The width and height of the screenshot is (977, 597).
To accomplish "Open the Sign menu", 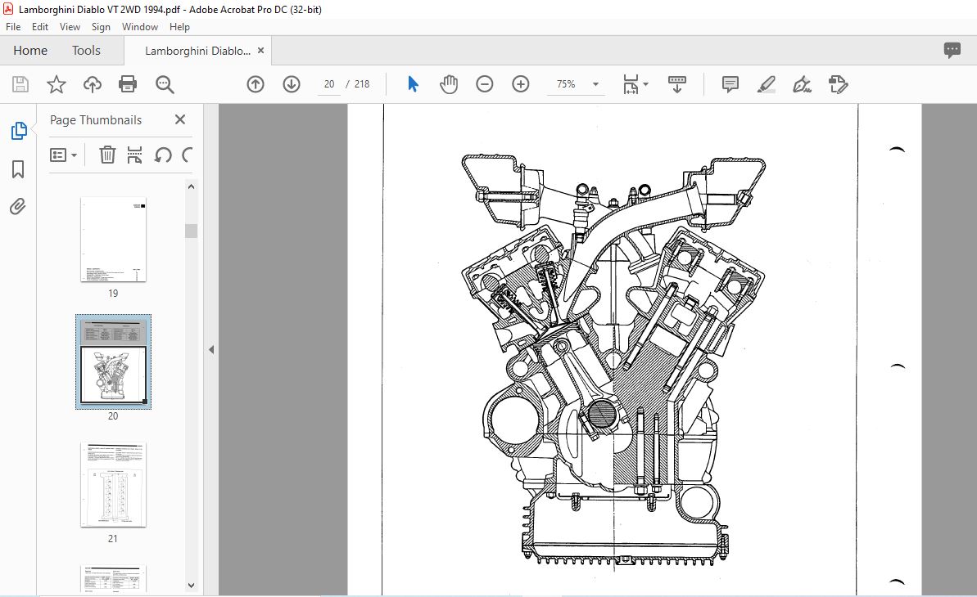I will (x=101, y=27).
